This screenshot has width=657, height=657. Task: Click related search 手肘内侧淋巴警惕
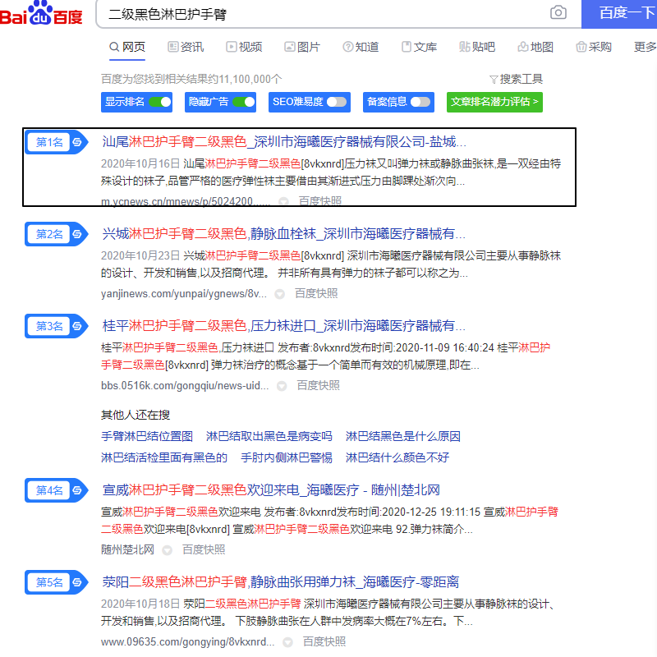286,457
